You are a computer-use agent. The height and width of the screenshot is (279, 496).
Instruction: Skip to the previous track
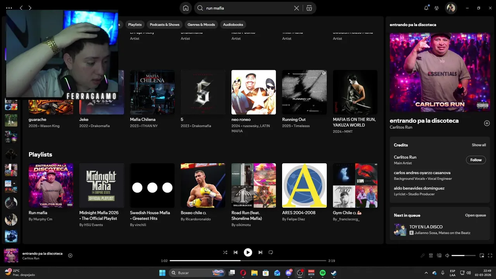click(235, 252)
